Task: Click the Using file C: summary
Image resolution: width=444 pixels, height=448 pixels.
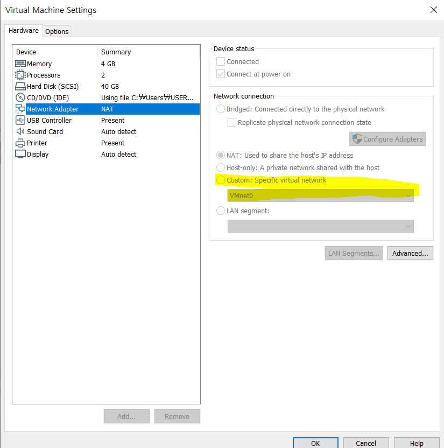Action: point(147,97)
